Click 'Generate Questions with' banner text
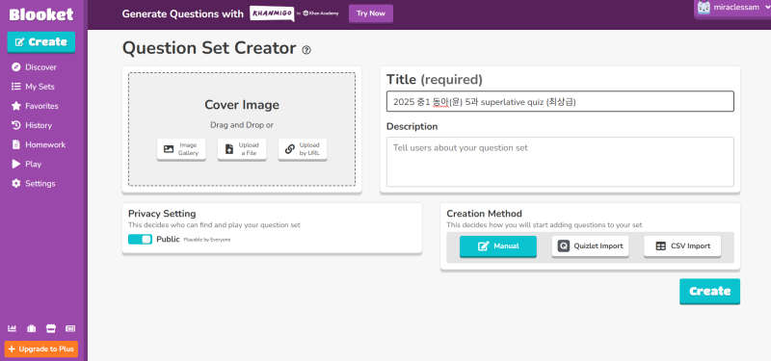This screenshot has width=771, height=361. (182, 13)
